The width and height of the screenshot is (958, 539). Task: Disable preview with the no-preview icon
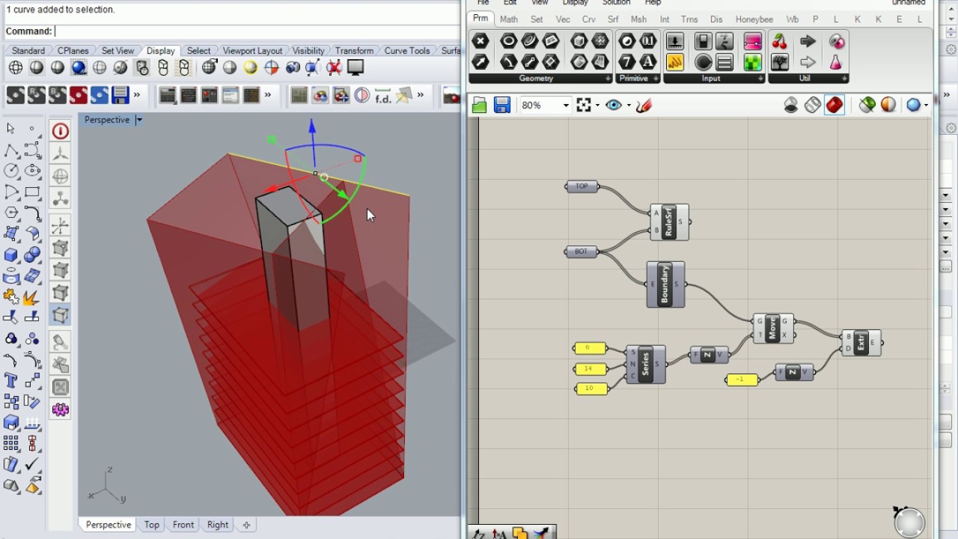(x=791, y=106)
